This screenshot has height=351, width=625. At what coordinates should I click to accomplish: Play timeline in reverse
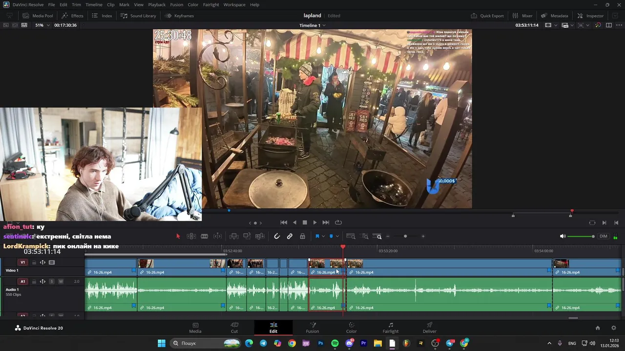(x=294, y=223)
